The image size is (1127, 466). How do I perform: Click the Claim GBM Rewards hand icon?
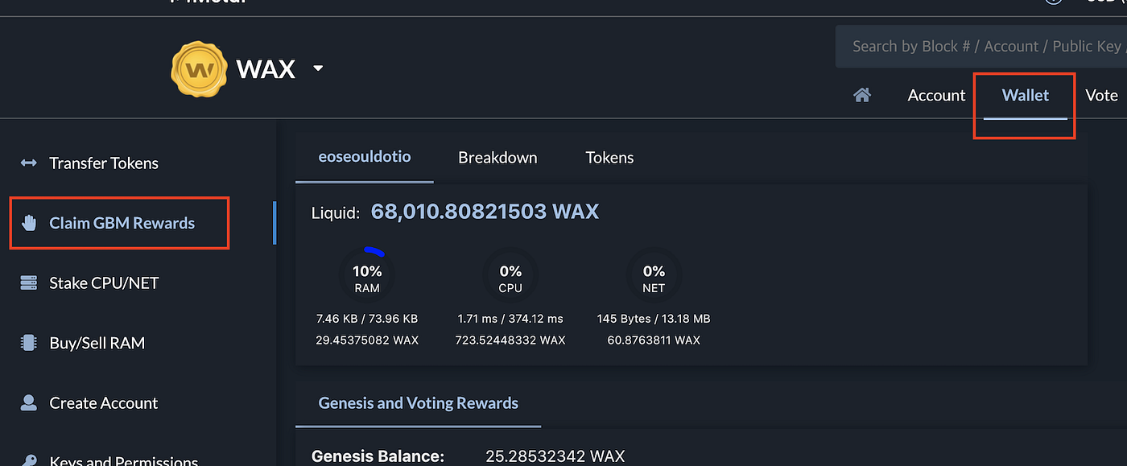pyautogui.click(x=29, y=223)
